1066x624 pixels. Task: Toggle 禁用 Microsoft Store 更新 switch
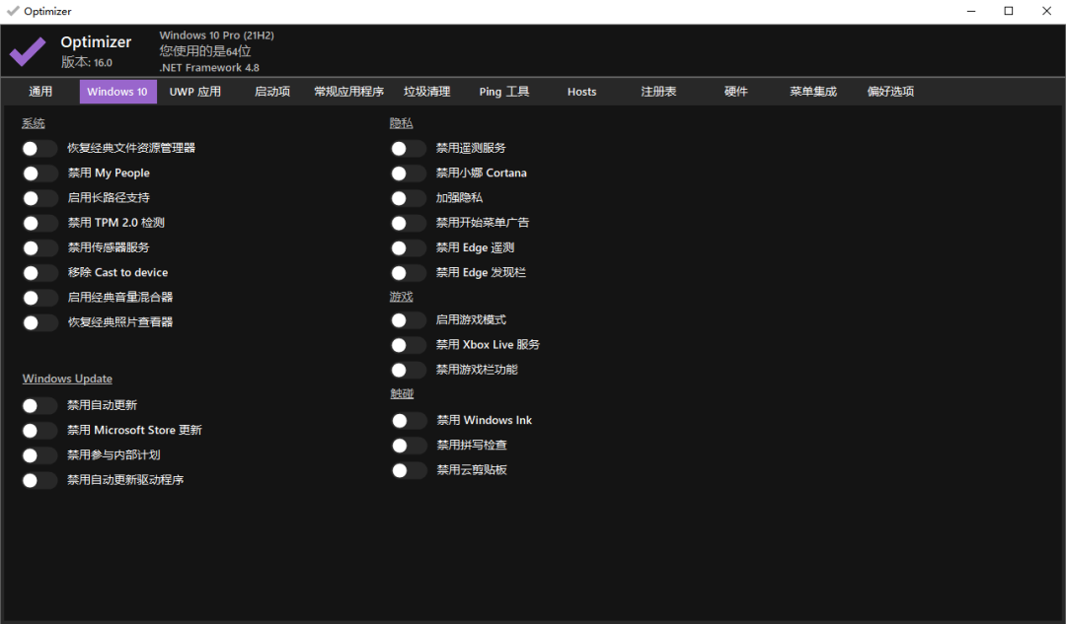click(38, 431)
